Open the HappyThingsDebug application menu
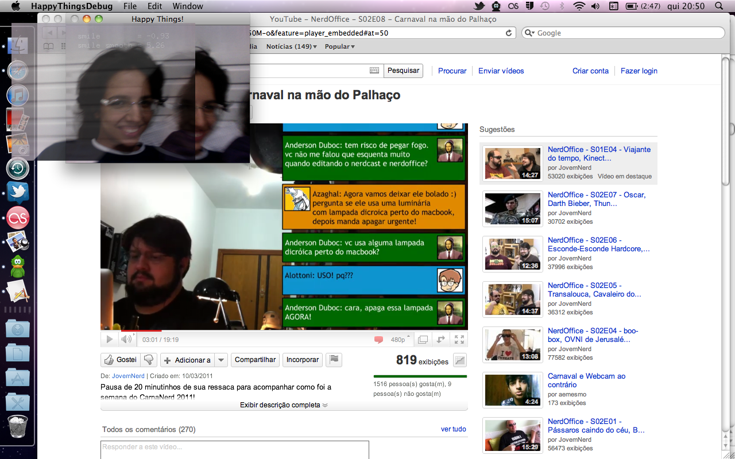The width and height of the screenshot is (735, 459). [72, 6]
